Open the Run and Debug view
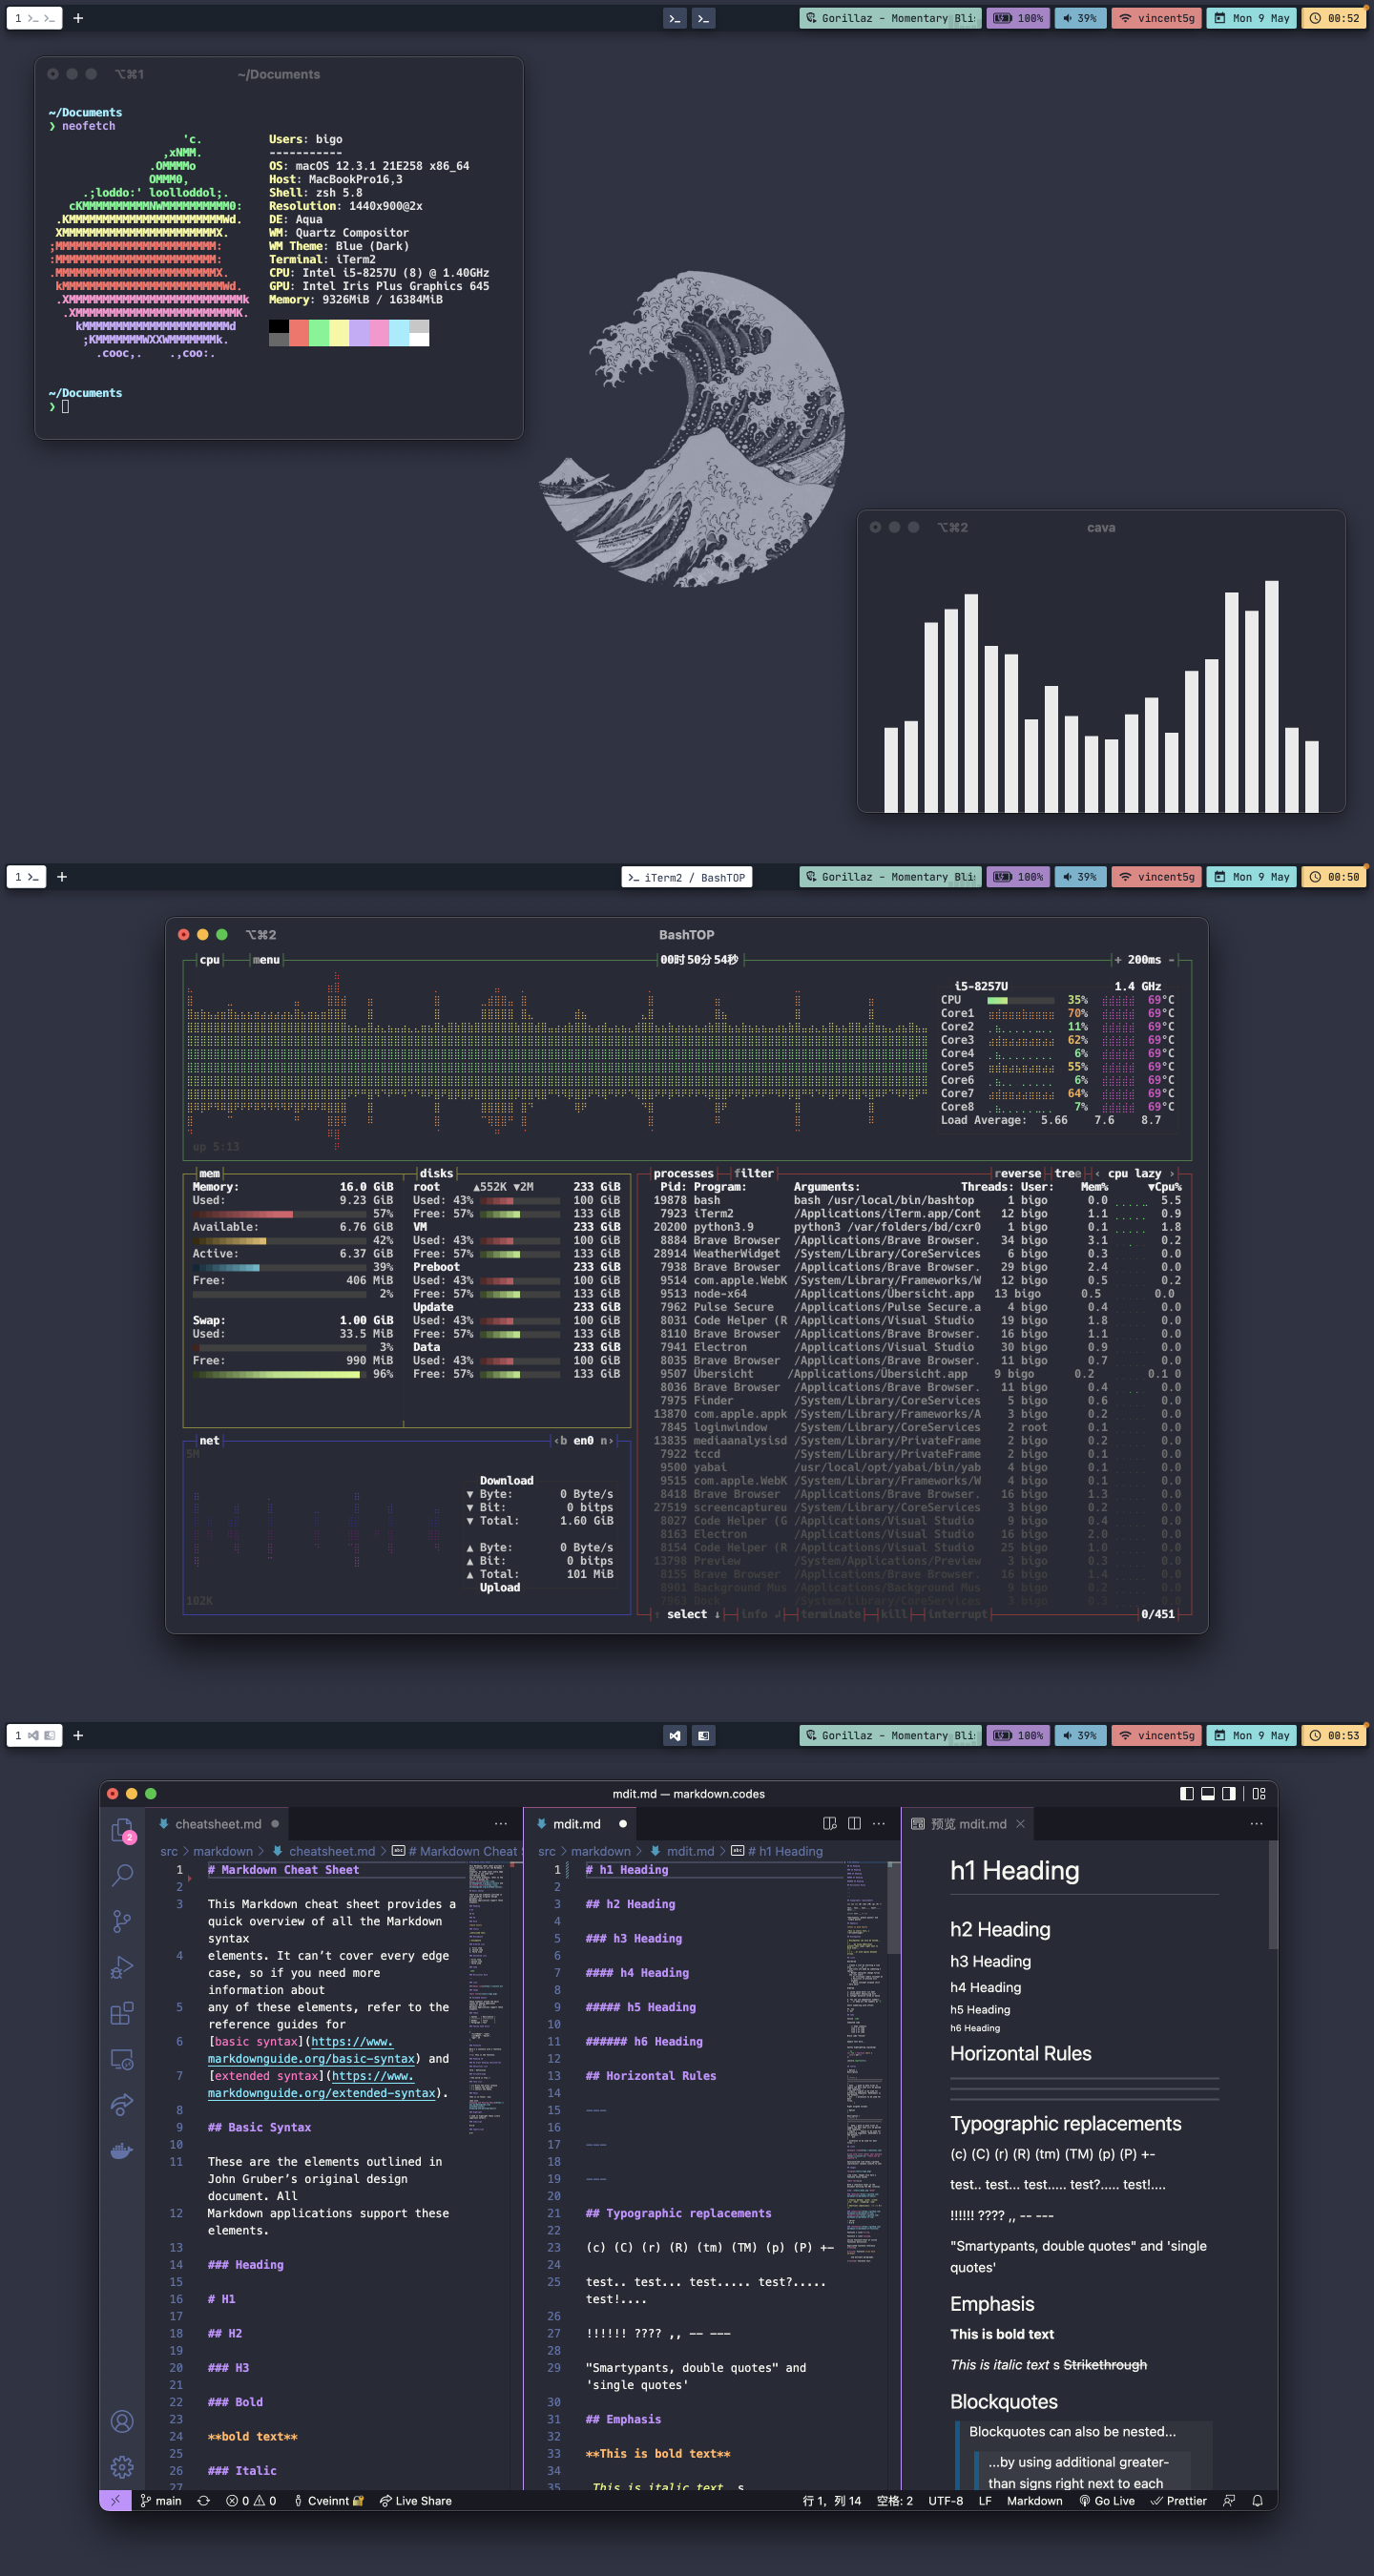The height and width of the screenshot is (2576, 1374). (x=122, y=1967)
